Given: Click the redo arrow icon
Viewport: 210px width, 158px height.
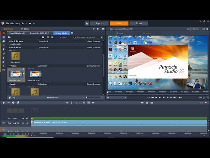Looking at the screenshot, I should [34, 23].
